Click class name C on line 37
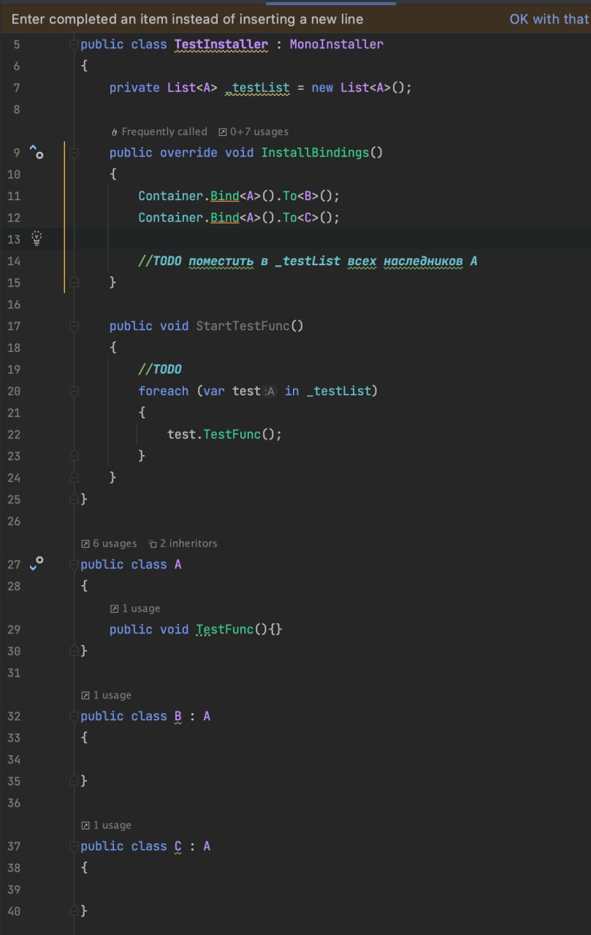This screenshot has height=935, width=591. click(x=178, y=846)
